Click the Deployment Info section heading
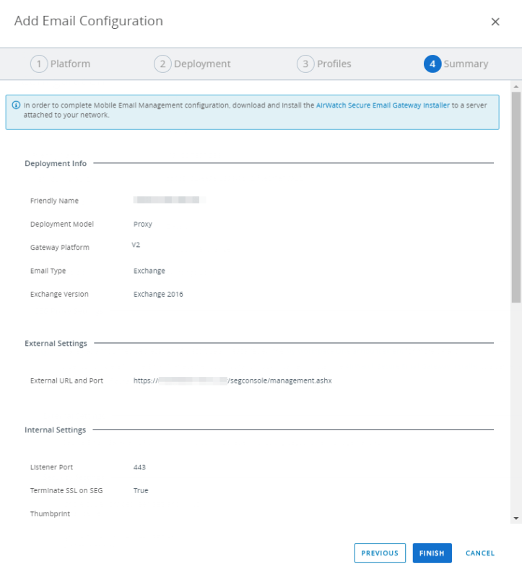Viewport: 522px width, 574px height. (x=56, y=164)
